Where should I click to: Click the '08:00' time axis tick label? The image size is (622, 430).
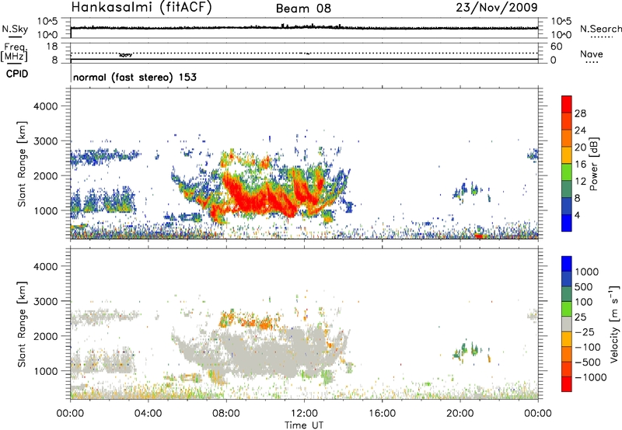[226, 414]
